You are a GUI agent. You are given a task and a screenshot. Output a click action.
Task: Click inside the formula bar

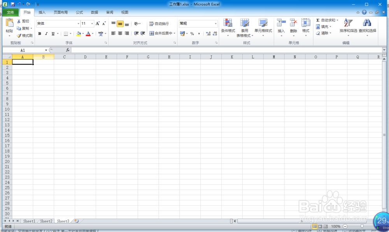tap(226, 50)
